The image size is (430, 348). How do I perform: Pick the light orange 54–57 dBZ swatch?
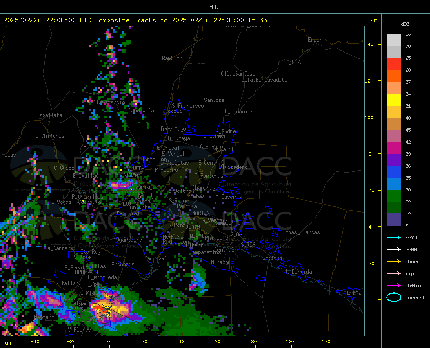coord(394,88)
